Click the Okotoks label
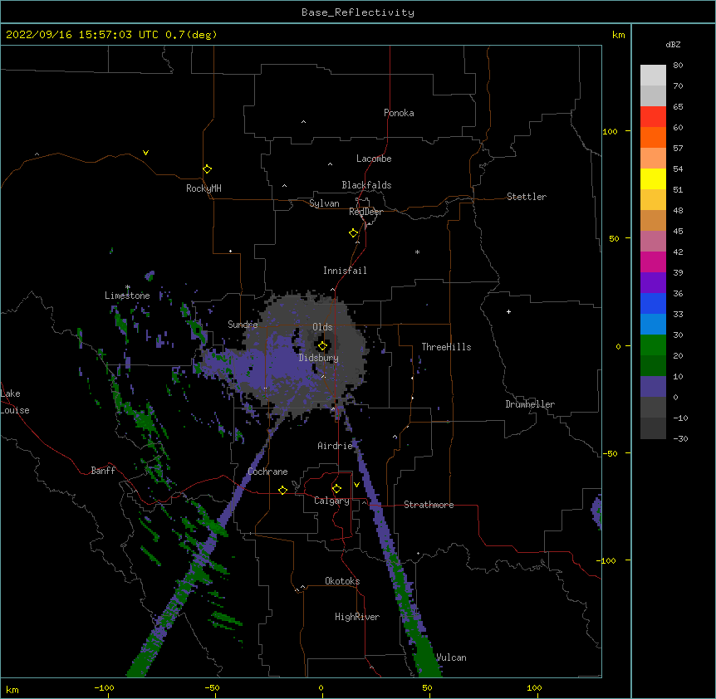 point(342,581)
